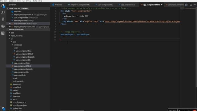Open the Tasks menu
Screen dimensions: 197x111
[x=35, y=1]
